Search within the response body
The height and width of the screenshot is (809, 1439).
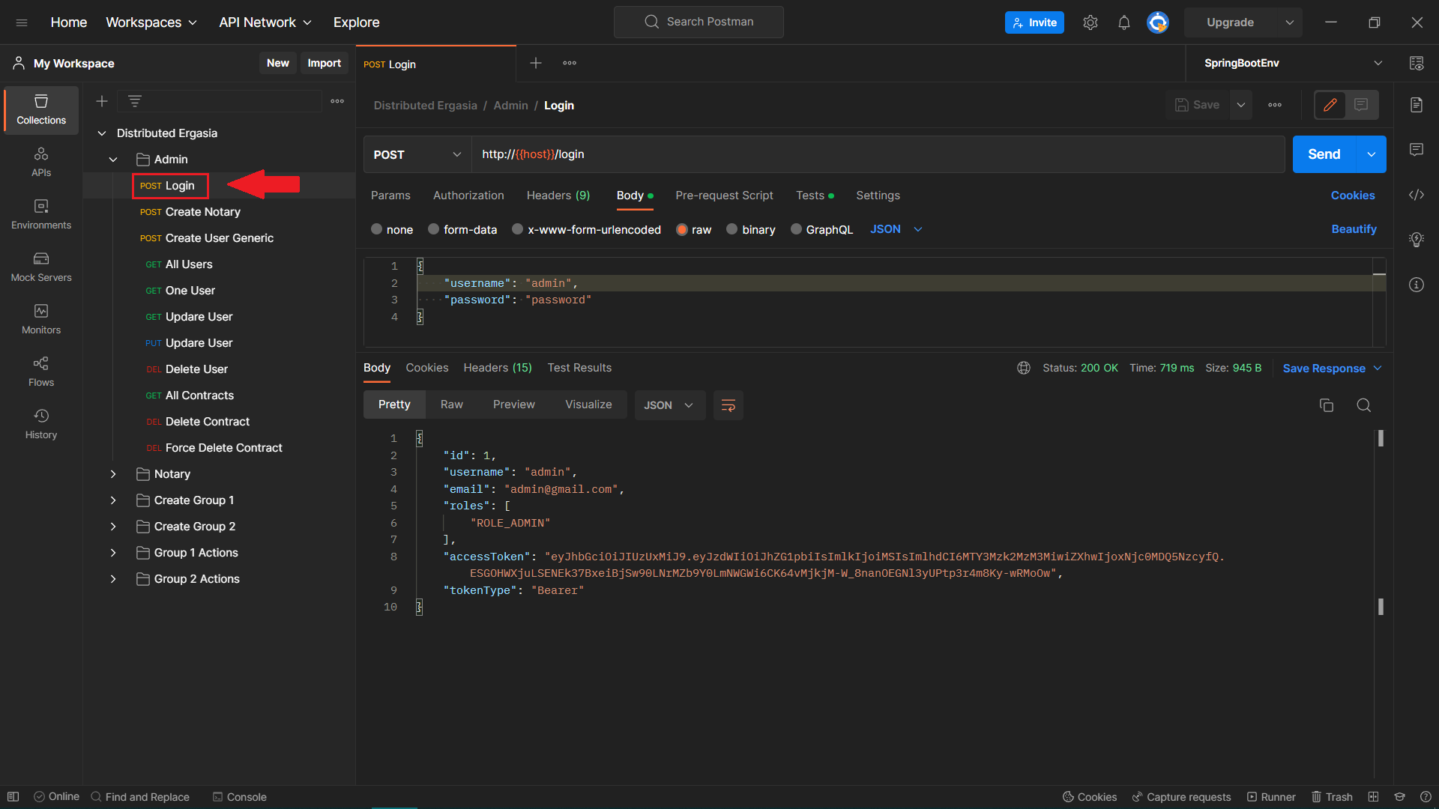1364,405
